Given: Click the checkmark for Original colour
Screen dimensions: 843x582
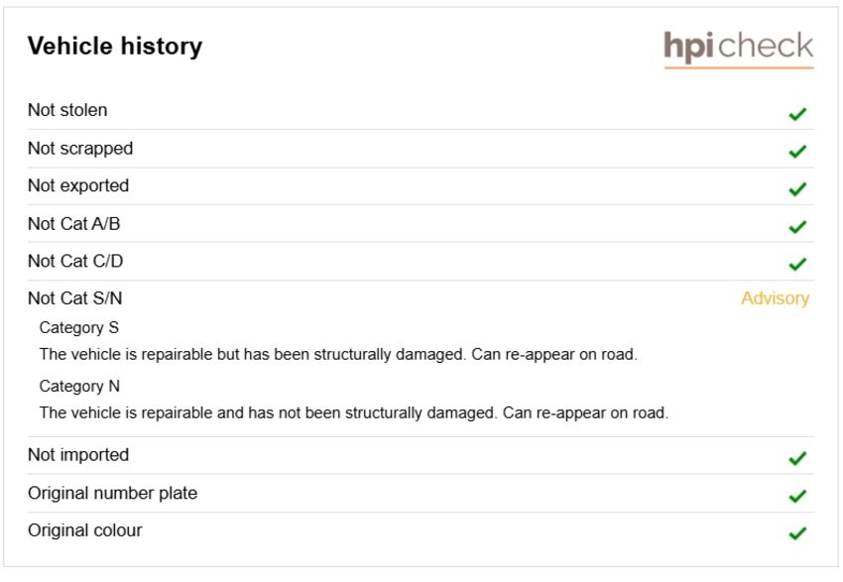Looking at the screenshot, I should point(797,533).
